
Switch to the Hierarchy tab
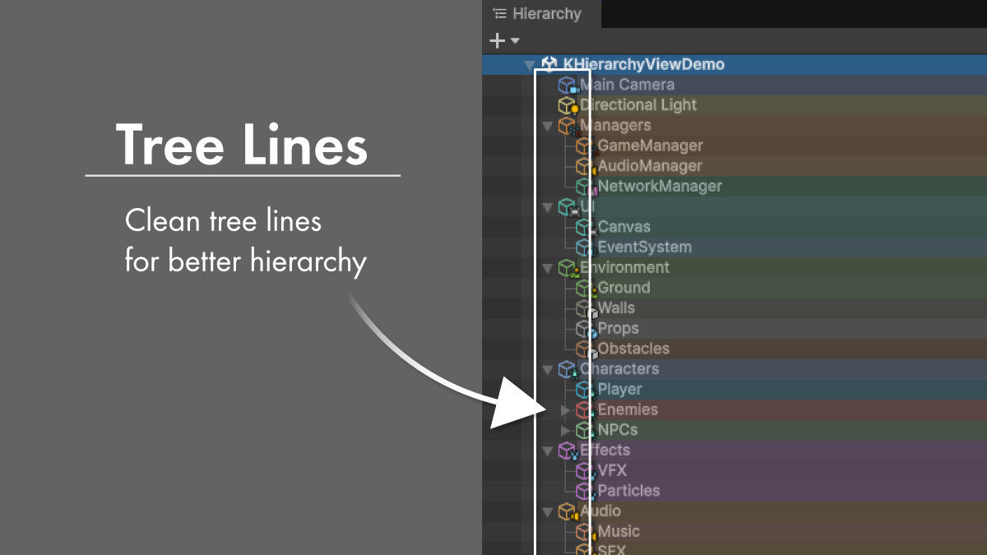coord(543,13)
